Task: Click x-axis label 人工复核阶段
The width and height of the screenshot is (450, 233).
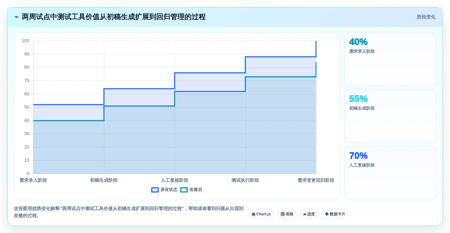Action: point(175,180)
